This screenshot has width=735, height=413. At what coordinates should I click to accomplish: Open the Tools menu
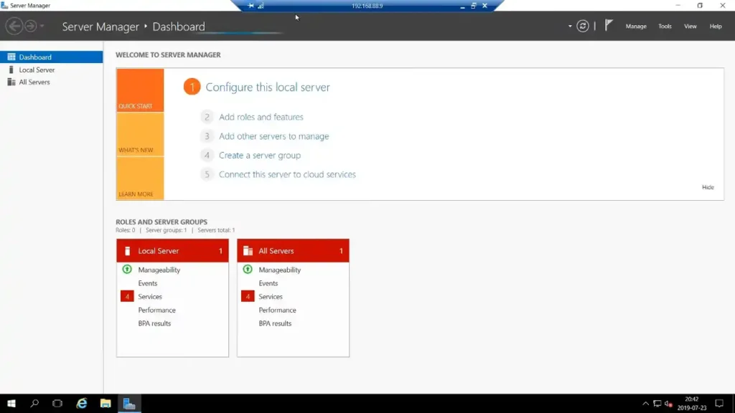[665, 27]
